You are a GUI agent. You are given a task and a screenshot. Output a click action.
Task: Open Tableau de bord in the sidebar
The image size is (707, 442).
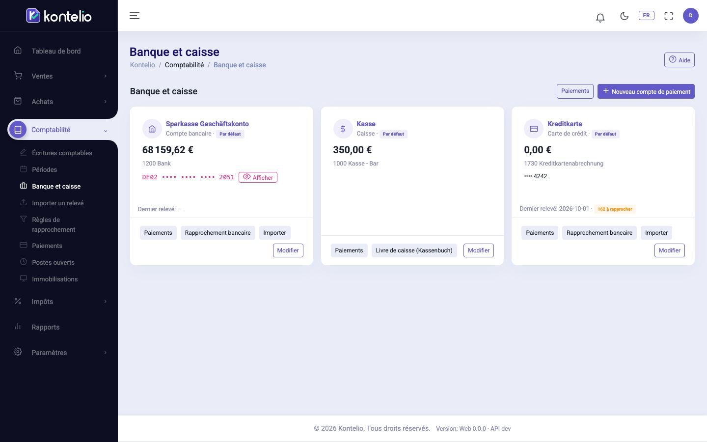click(56, 51)
